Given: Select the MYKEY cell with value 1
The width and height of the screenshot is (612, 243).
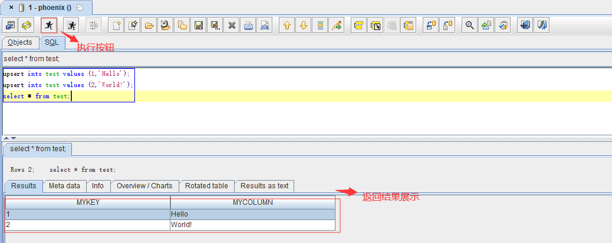Looking at the screenshot, I should (88, 214).
